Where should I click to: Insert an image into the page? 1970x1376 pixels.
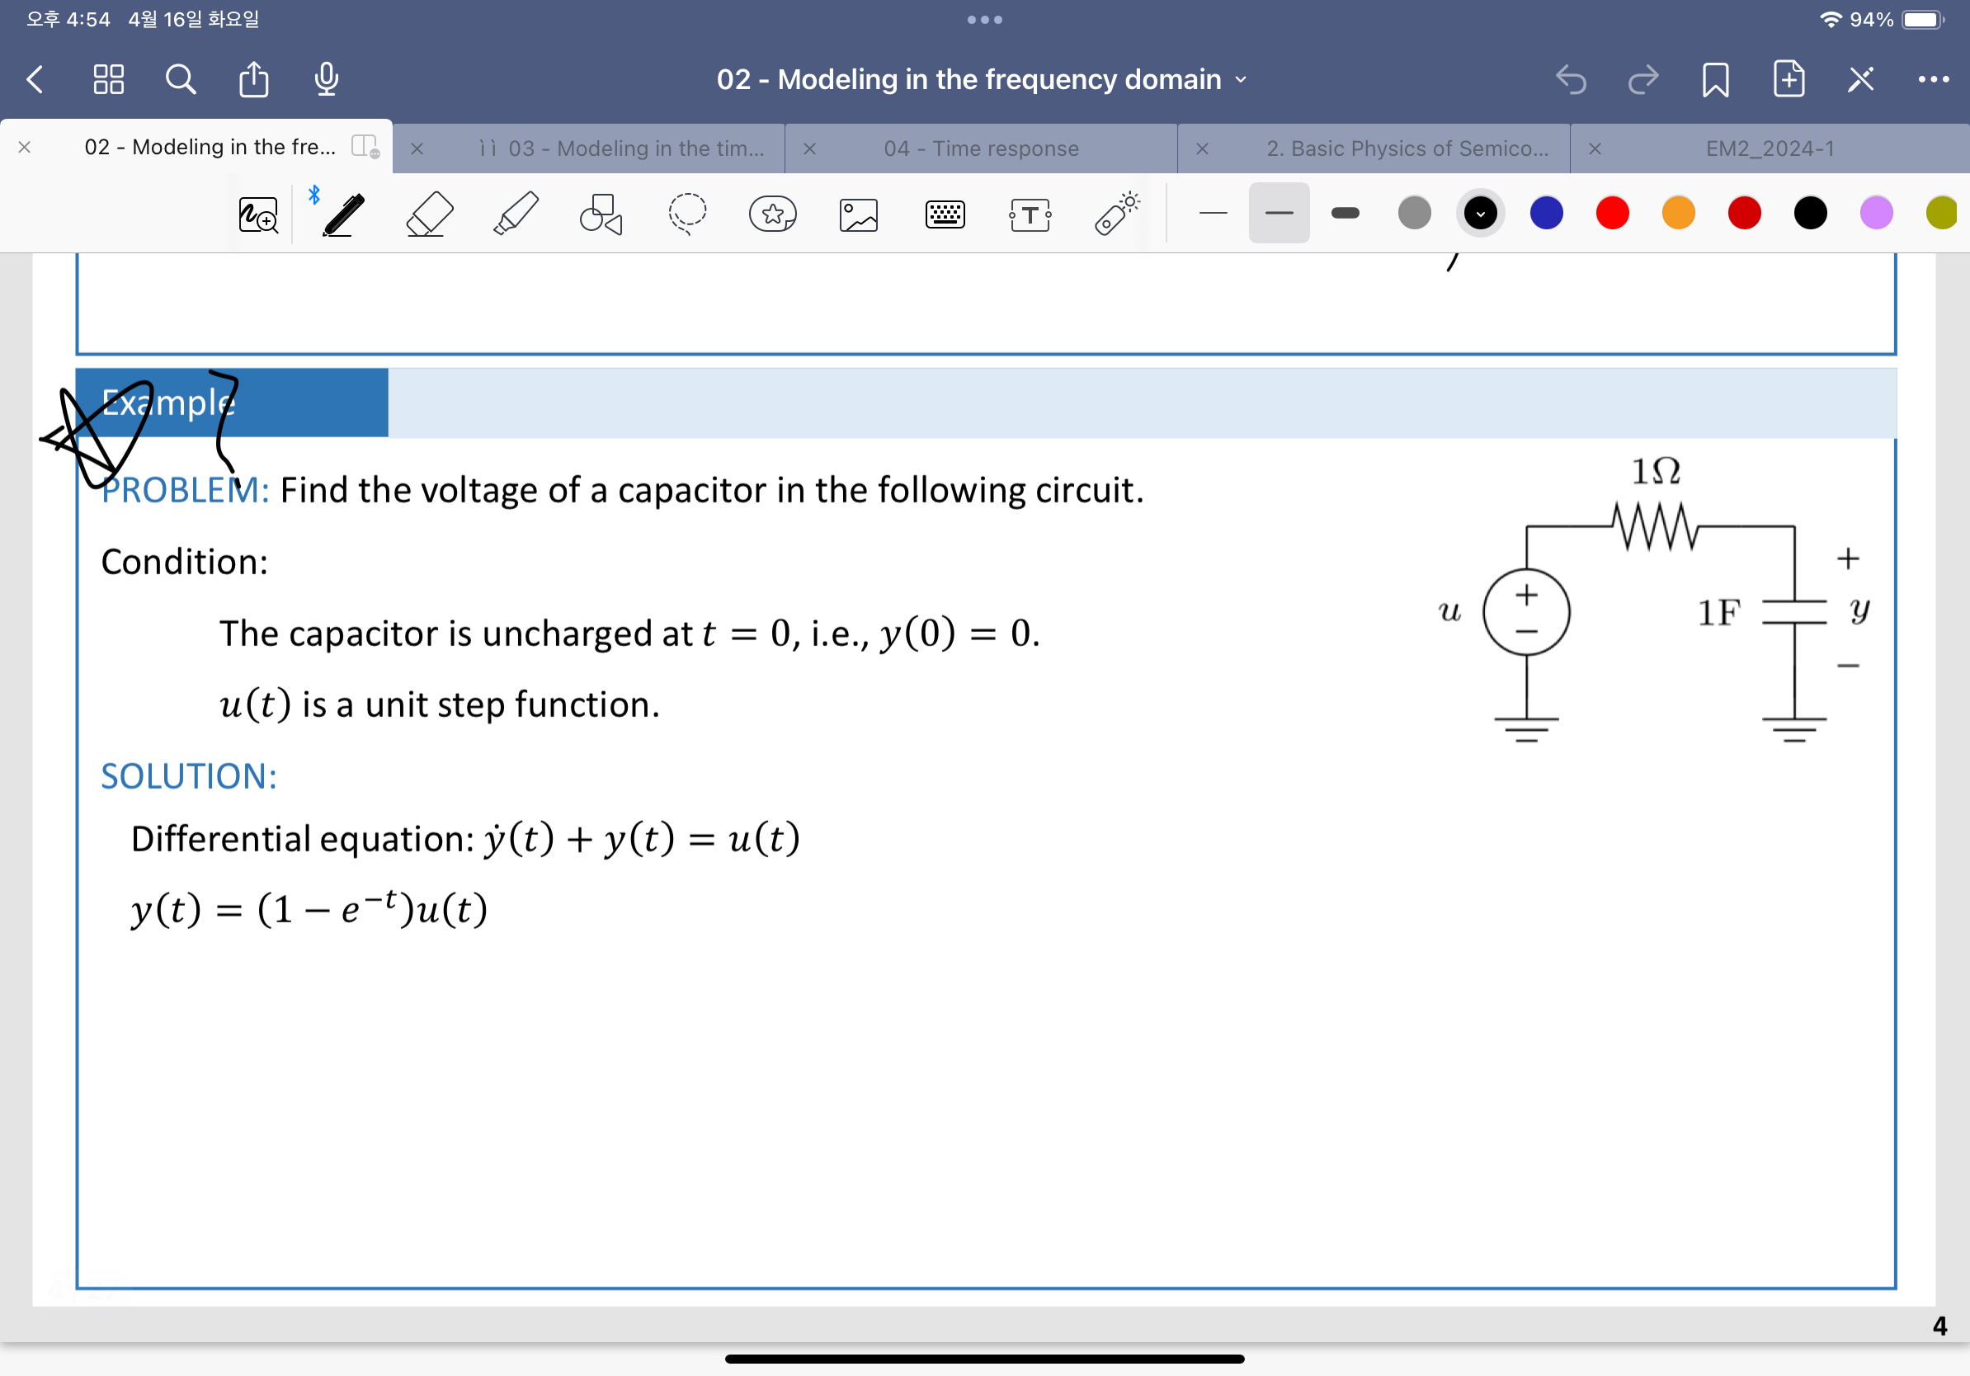[858, 214]
